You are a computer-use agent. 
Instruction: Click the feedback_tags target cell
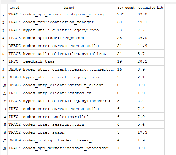click(x=69, y=61)
